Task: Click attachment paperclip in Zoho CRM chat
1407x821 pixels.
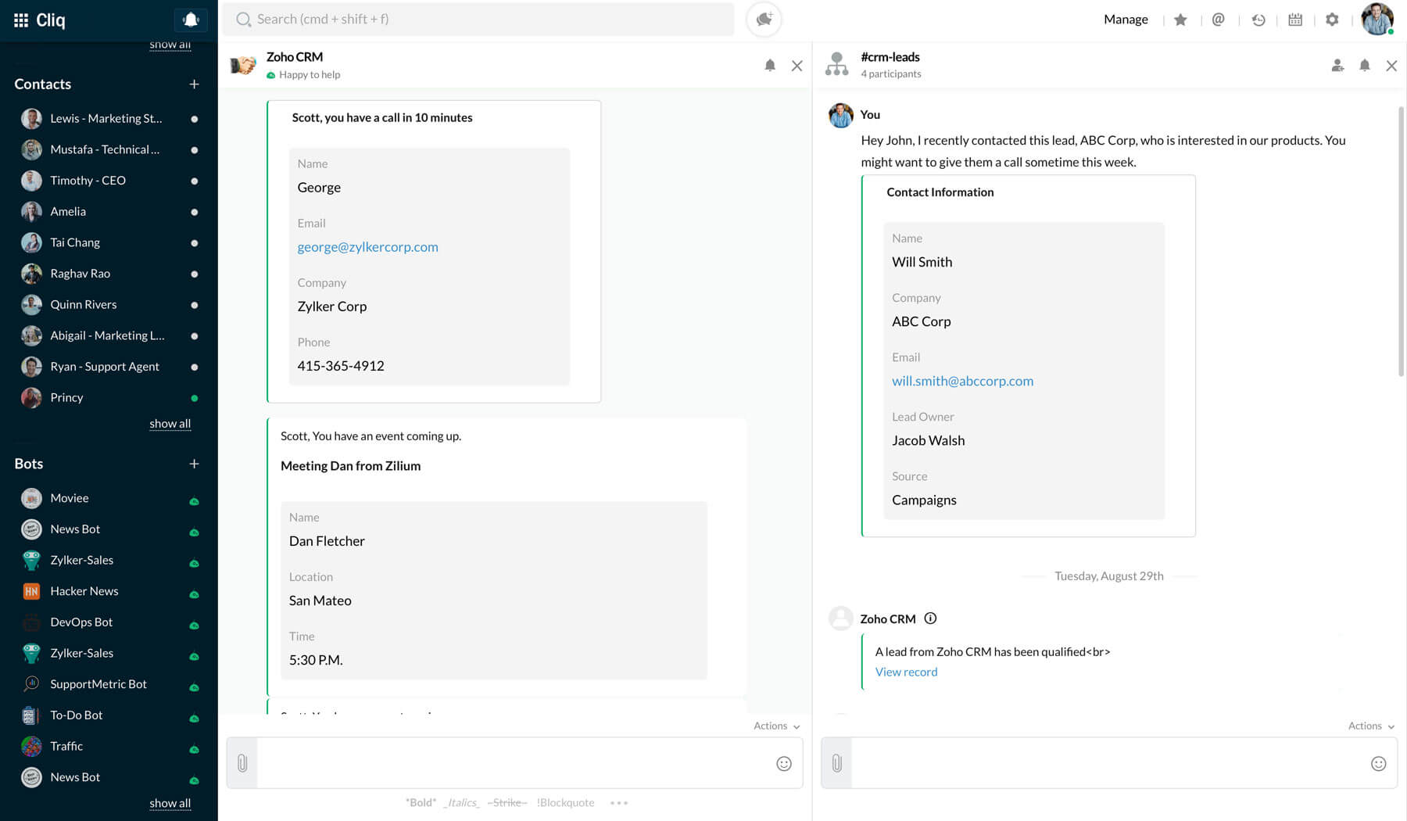Action: pyautogui.click(x=242, y=763)
